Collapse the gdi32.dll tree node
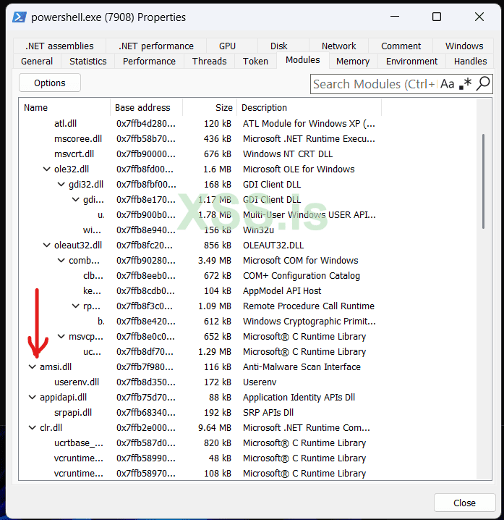Viewport: 504px width, 520px height. pyautogui.click(x=61, y=185)
